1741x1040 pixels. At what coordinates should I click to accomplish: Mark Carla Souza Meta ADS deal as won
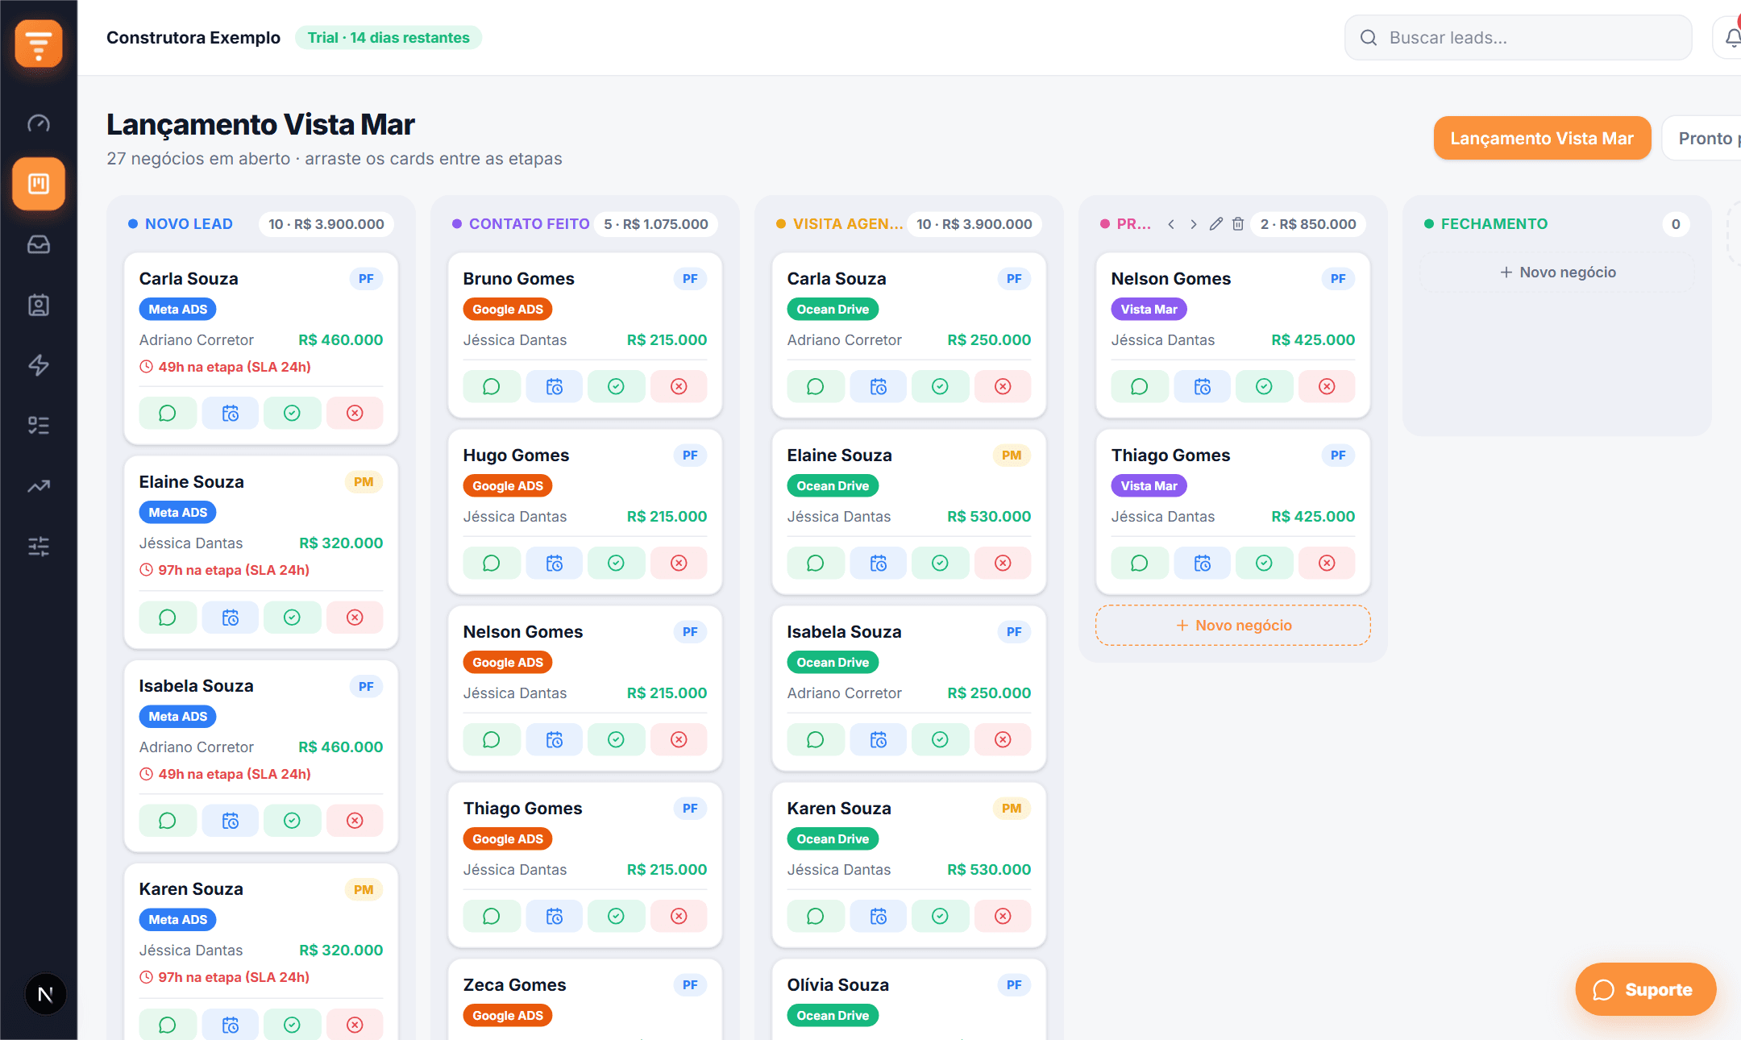pos(292,413)
